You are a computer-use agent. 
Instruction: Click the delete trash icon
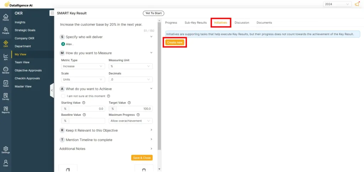[144, 169]
